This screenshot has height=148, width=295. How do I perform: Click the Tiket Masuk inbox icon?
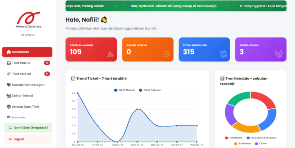point(9,63)
